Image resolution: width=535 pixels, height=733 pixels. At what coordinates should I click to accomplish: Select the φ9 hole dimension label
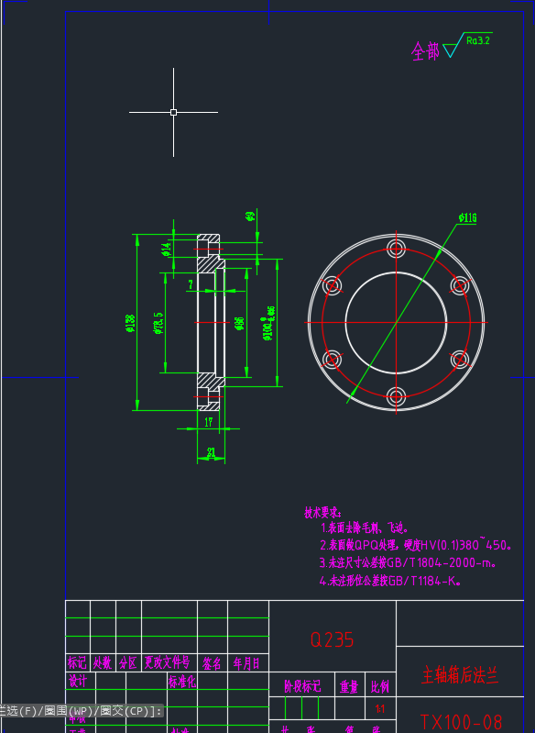[x=250, y=216]
